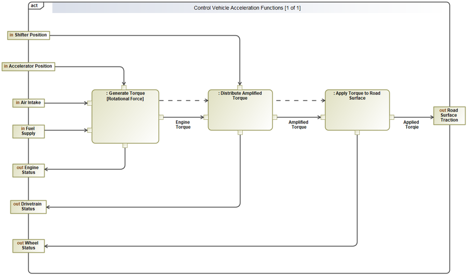Select the Amplified Torque flow label
The width and height of the screenshot is (467, 275).
tap(298, 125)
